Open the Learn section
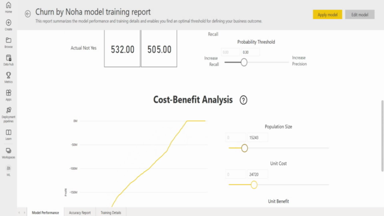This screenshot has width=384, height=216. (8, 134)
